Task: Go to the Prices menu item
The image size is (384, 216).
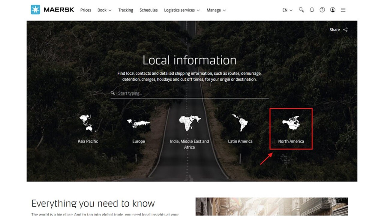Action: (x=85, y=10)
